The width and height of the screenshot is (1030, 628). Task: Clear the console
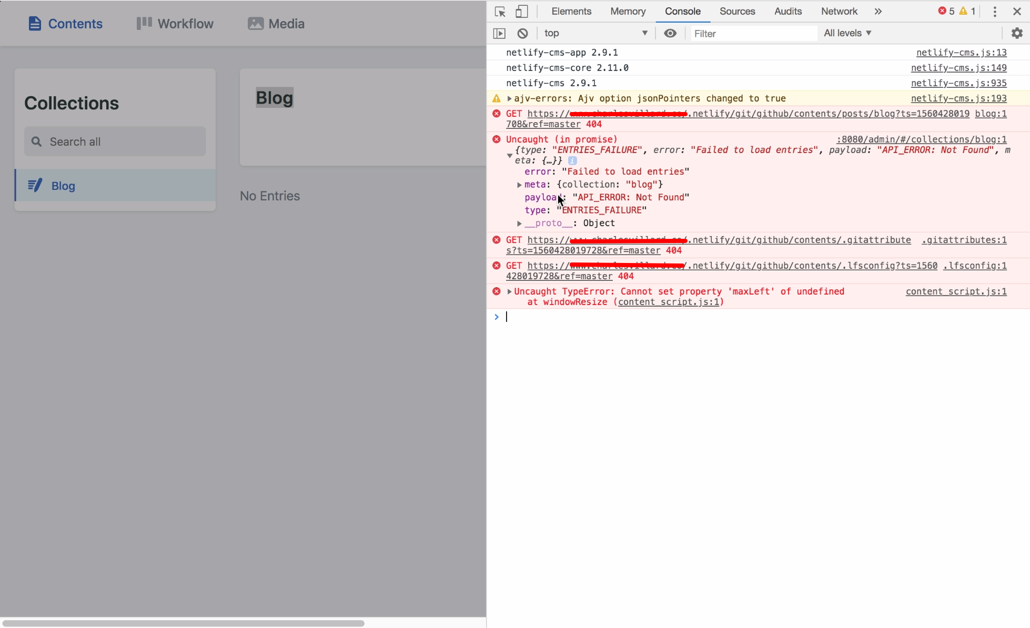click(x=522, y=34)
